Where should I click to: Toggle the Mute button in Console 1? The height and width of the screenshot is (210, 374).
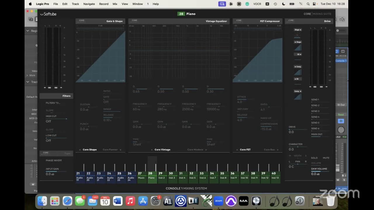point(326,158)
